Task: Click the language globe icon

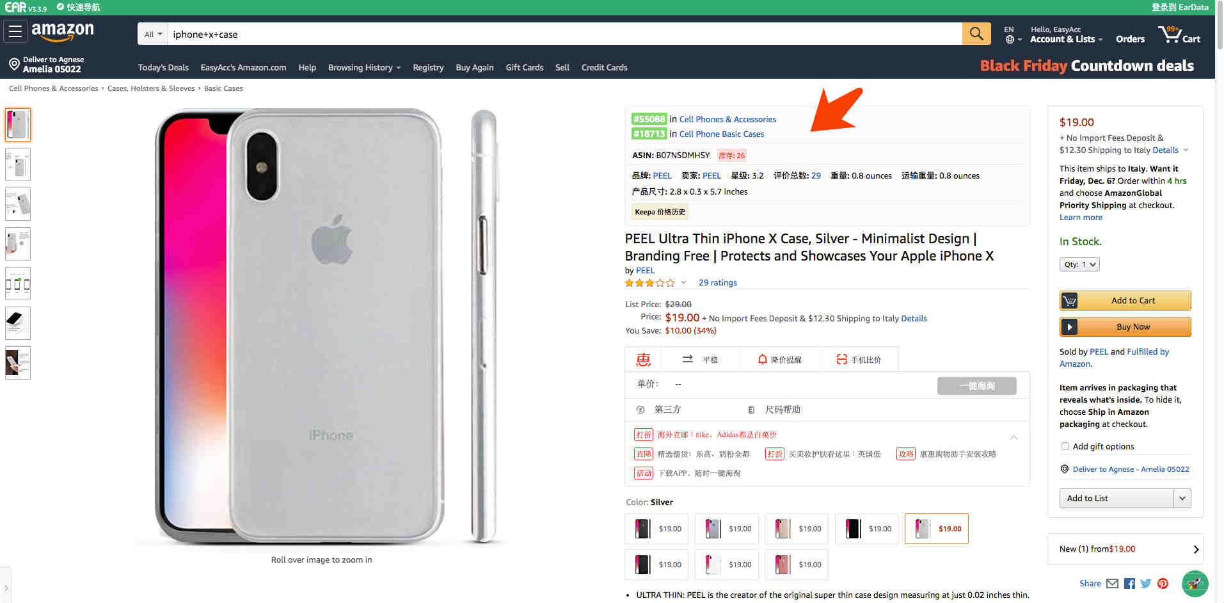Action: (x=1010, y=40)
